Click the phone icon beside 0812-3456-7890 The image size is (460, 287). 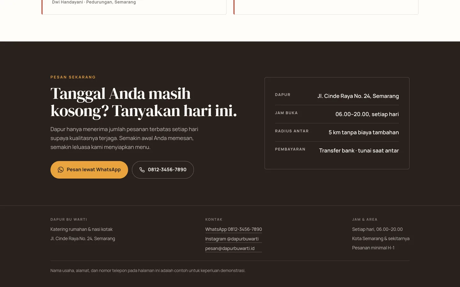pos(142,170)
